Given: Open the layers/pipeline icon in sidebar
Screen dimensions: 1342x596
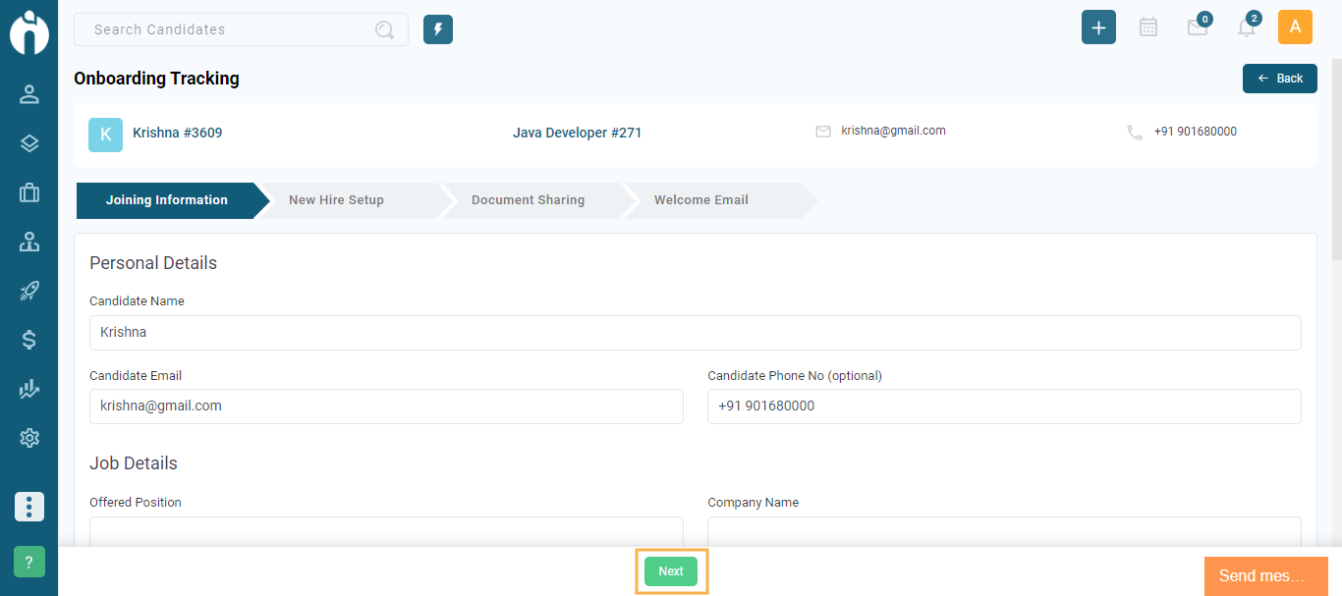Looking at the screenshot, I should (29, 142).
